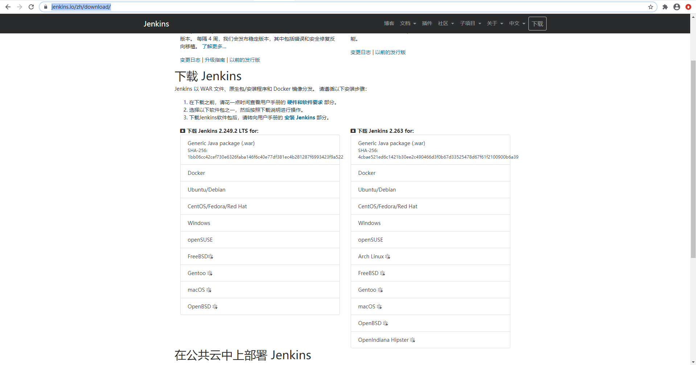Click the browser forward arrow
The image size is (696, 365).
[x=20, y=7]
